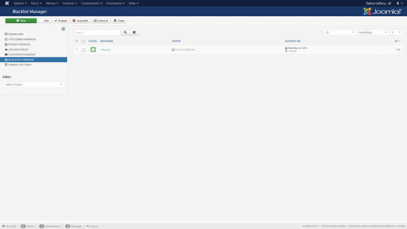Open the ID sort-by dropdown

click(x=340, y=33)
